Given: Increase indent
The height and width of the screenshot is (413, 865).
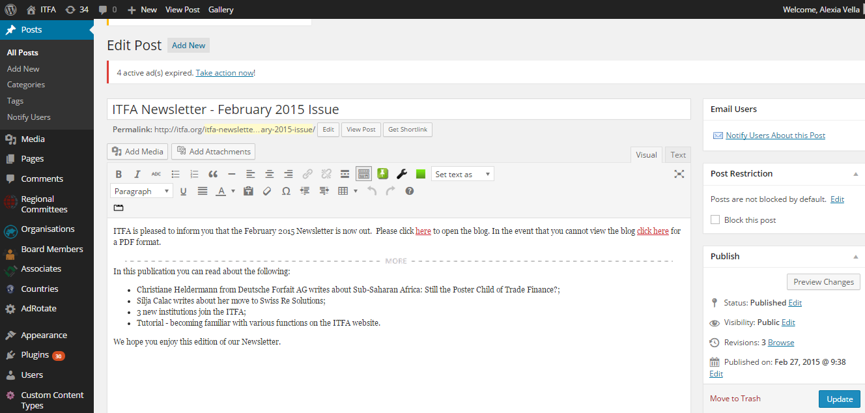Looking at the screenshot, I should pyautogui.click(x=324, y=191).
